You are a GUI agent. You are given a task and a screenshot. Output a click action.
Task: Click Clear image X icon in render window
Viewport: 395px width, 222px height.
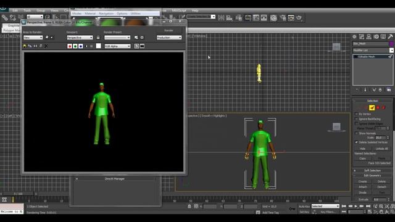point(46,46)
